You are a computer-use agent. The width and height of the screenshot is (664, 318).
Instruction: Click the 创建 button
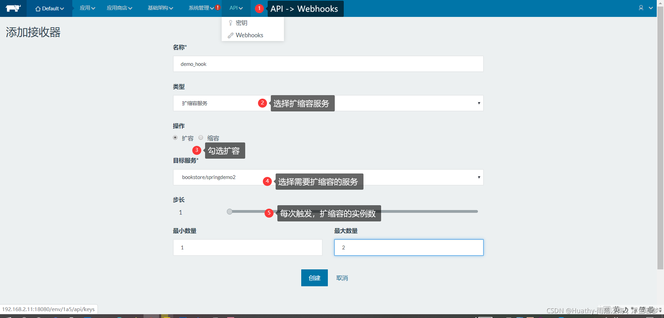pos(314,278)
